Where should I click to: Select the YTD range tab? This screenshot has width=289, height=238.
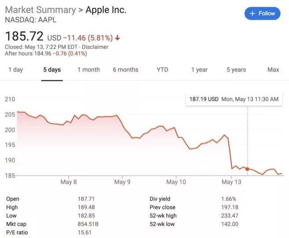pos(162,70)
